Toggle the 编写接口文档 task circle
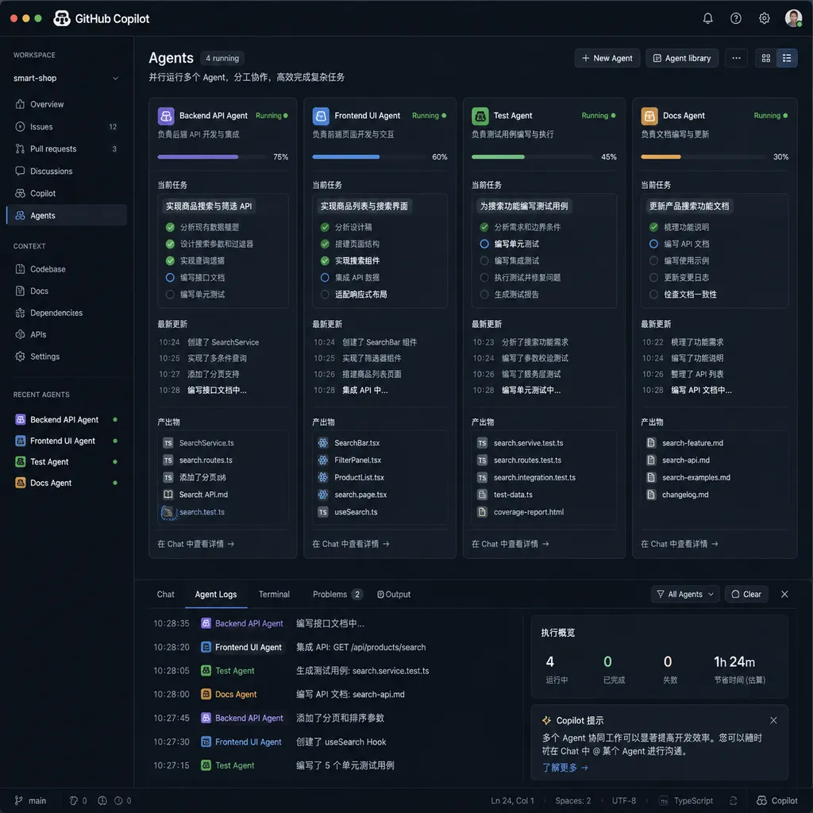 click(x=170, y=277)
